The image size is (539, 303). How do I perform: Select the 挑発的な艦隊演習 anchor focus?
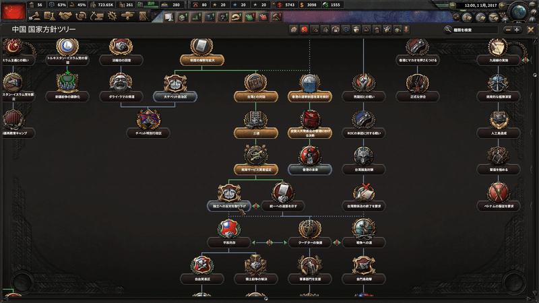[x=499, y=89]
